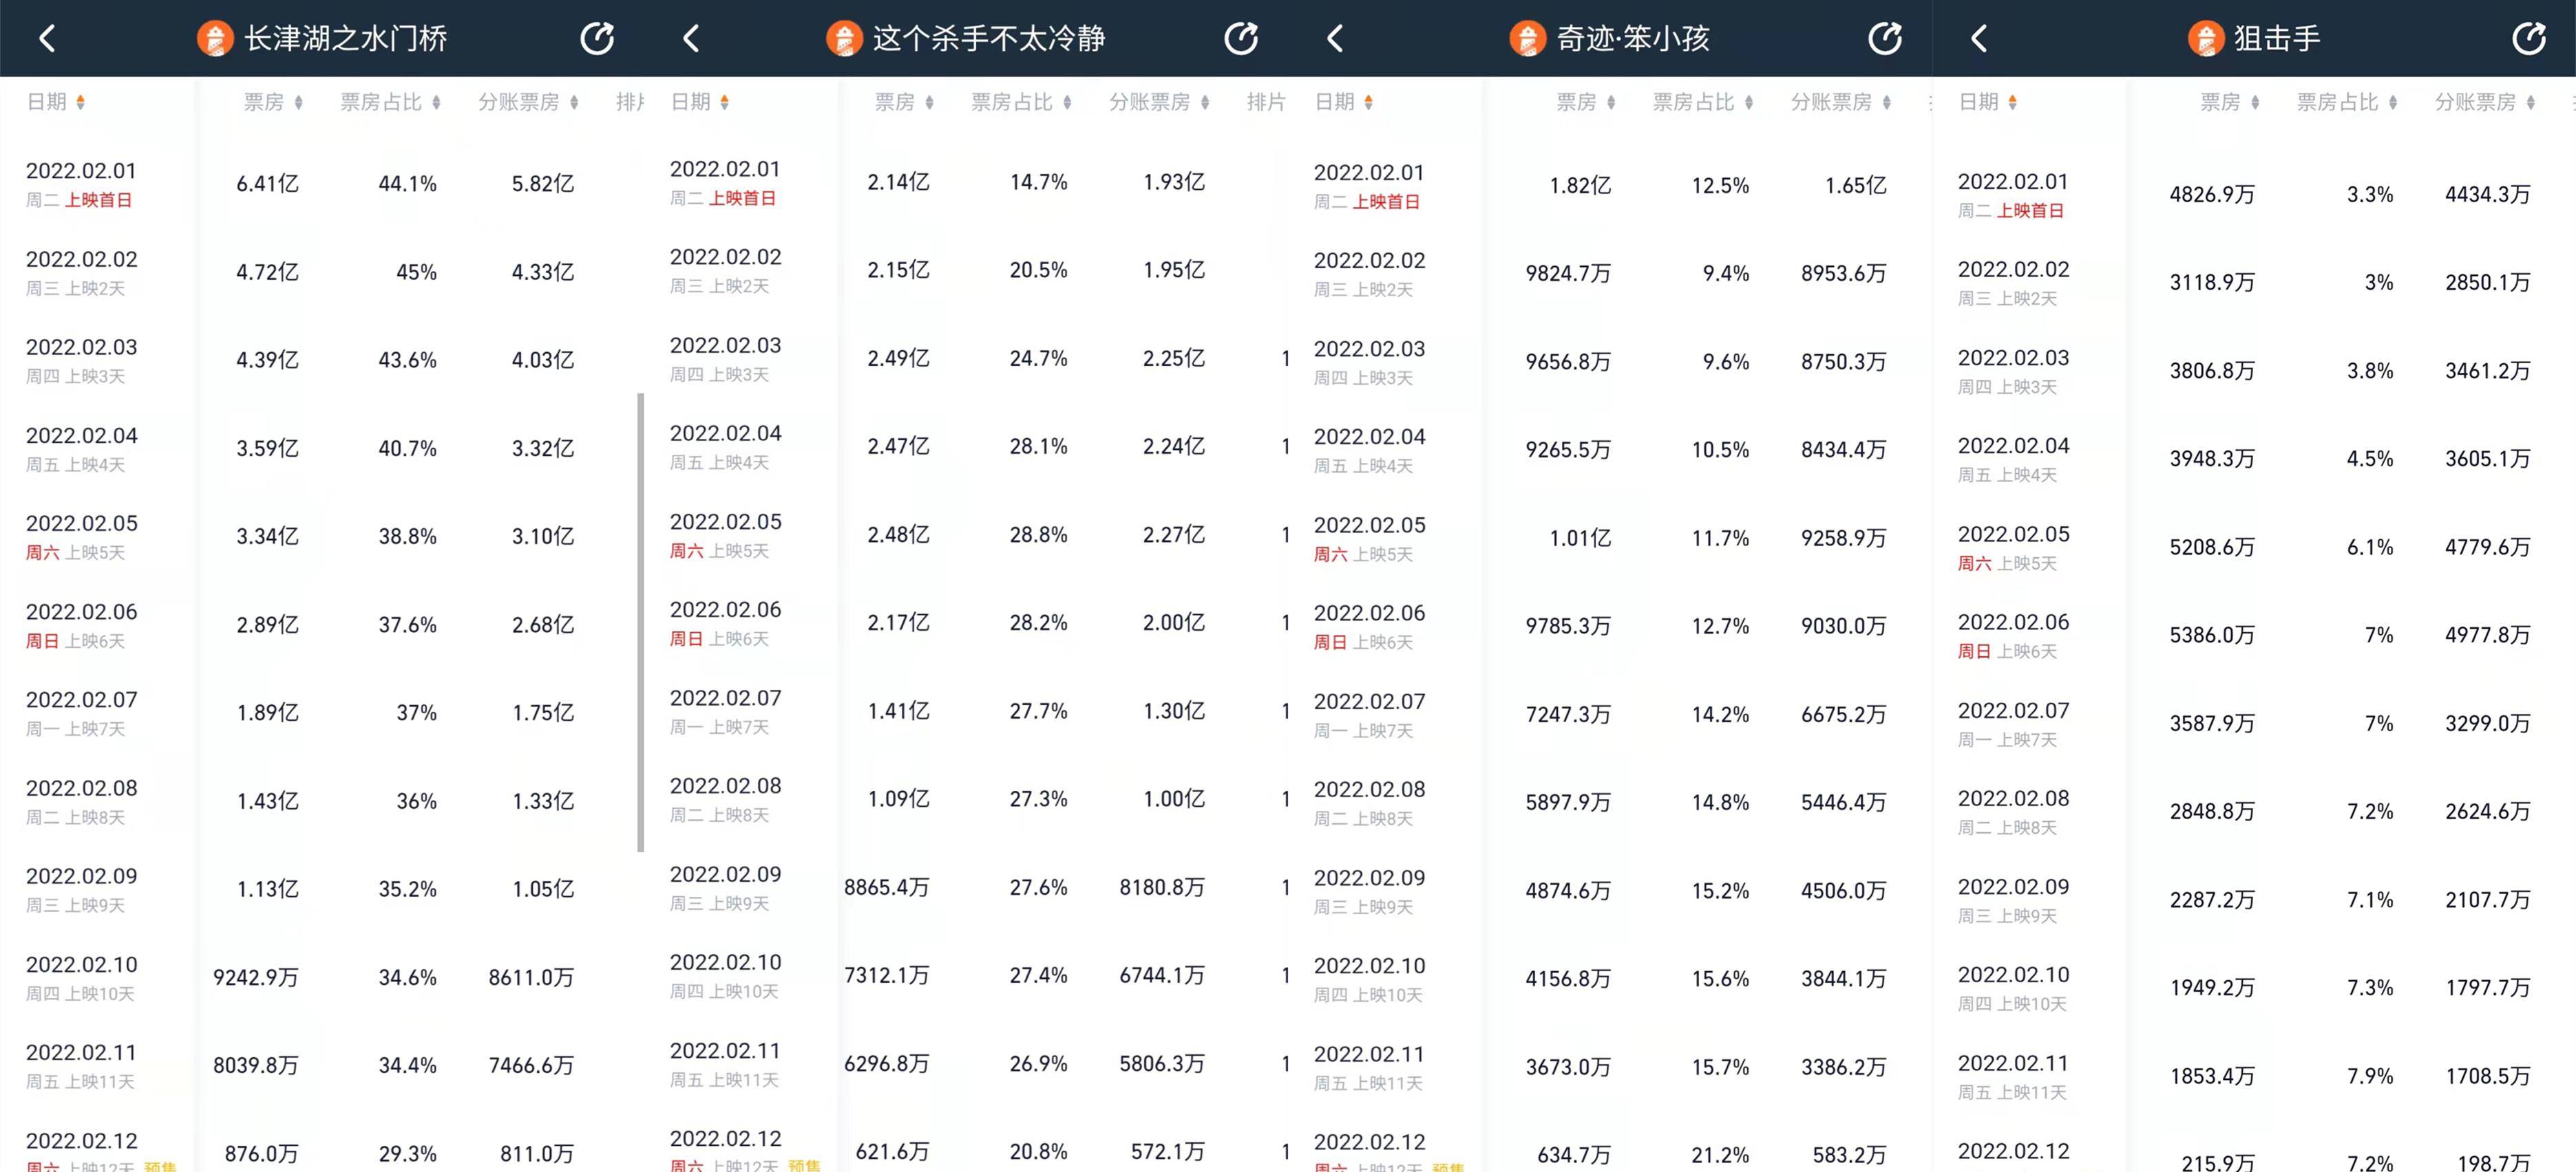Select 1.05亿 in 长津湖之水门桥
2576x1172 pixels.
click(543, 889)
